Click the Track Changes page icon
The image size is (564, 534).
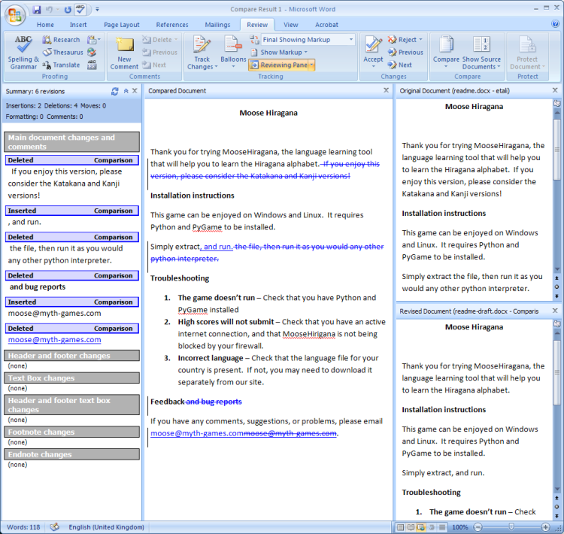(x=202, y=45)
